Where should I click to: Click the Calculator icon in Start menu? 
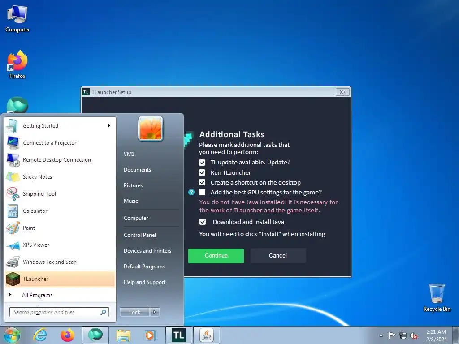[13, 211]
